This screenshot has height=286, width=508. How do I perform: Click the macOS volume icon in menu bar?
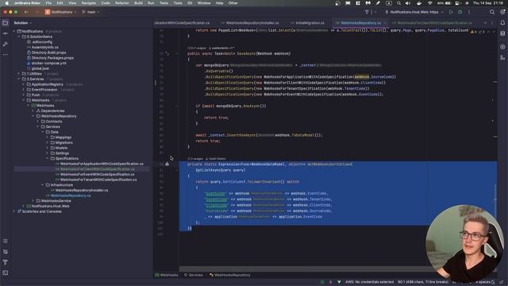pos(408,3)
